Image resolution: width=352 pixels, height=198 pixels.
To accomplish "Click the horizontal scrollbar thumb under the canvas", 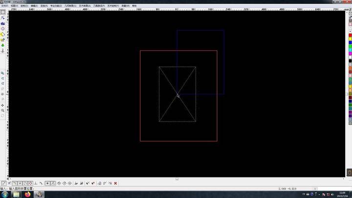I will click(177, 179).
